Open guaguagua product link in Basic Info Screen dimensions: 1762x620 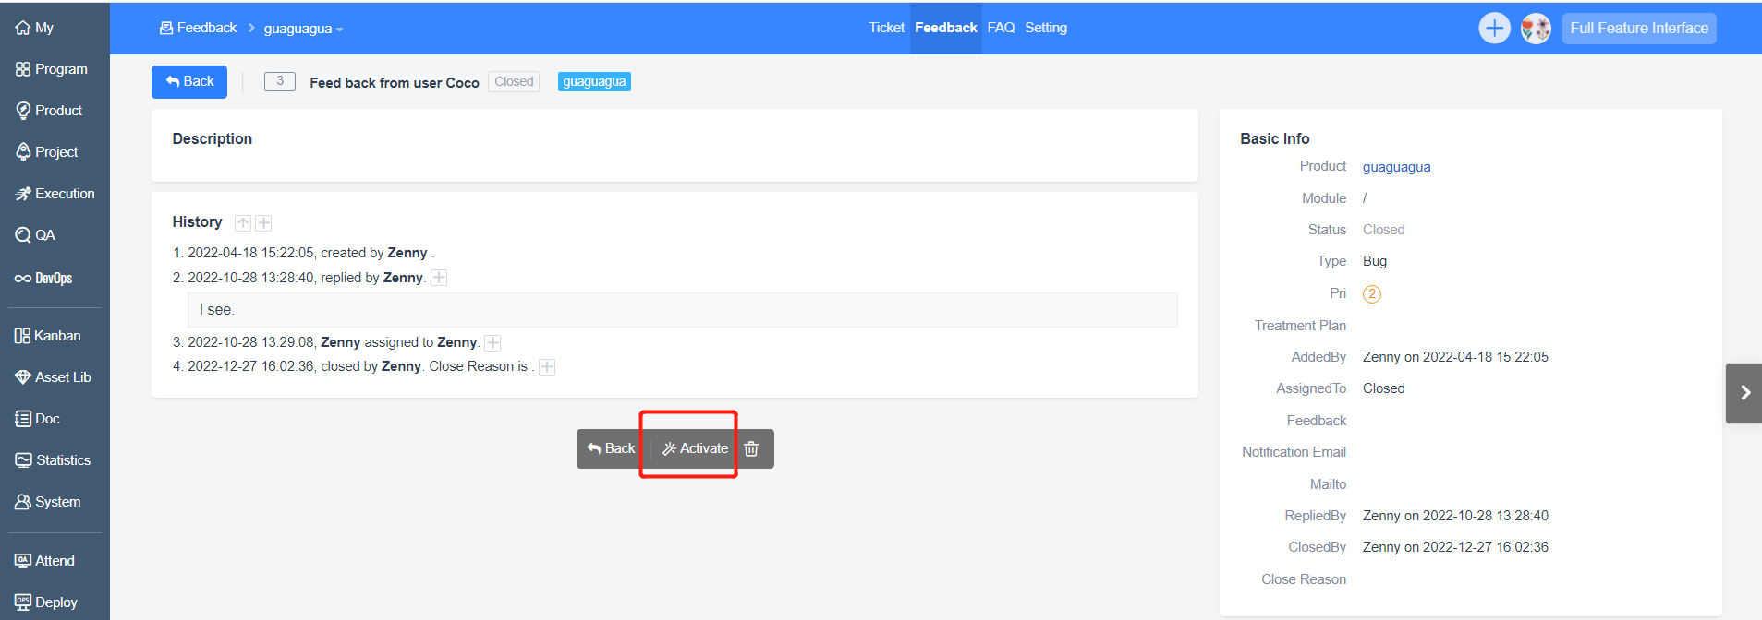pyautogui.click(x=1396, y=167)
